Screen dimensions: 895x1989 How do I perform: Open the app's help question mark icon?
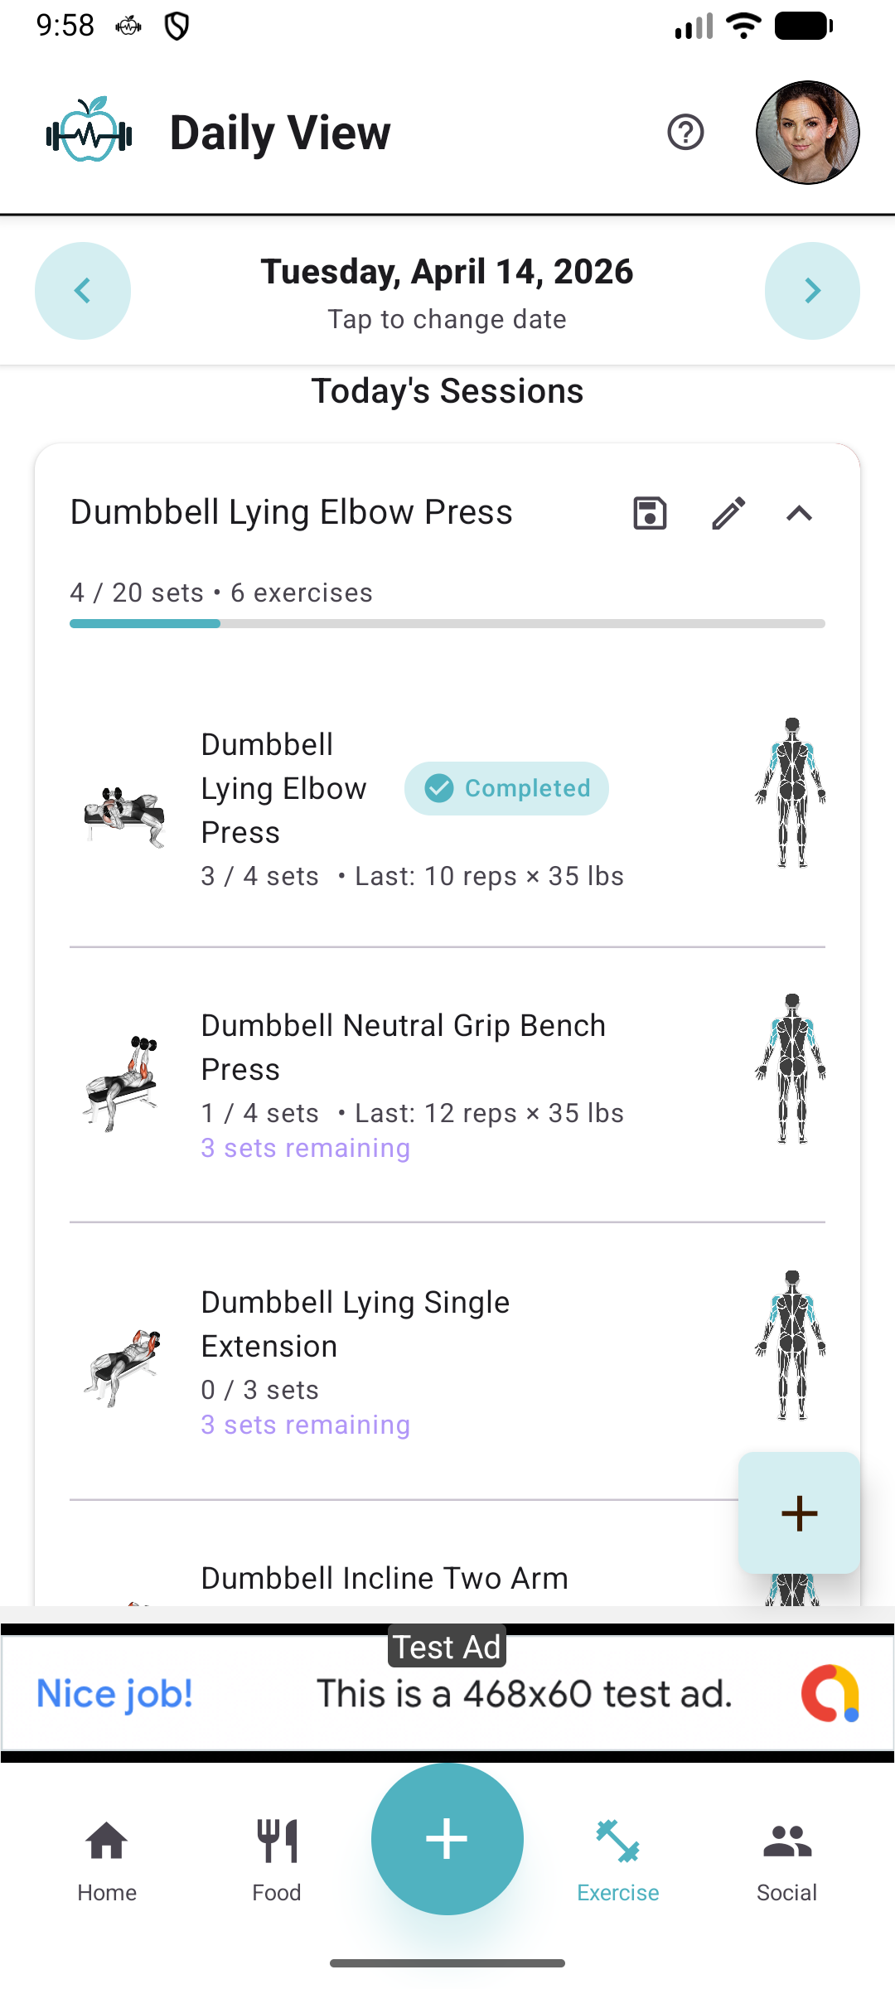point(682,132)
